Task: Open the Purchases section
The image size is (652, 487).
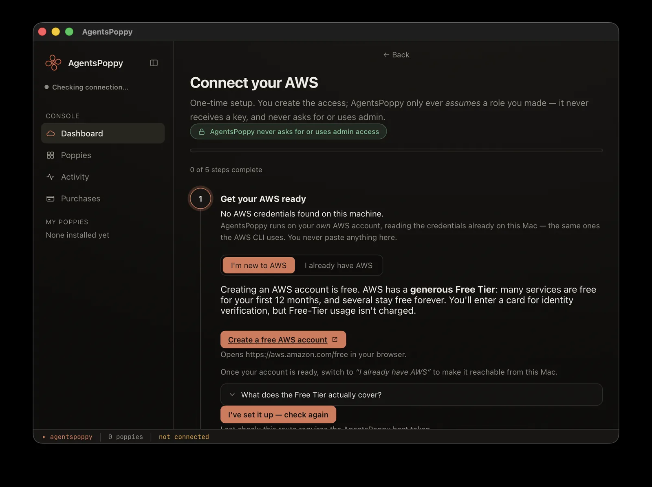Action: (x=103, y=199)
